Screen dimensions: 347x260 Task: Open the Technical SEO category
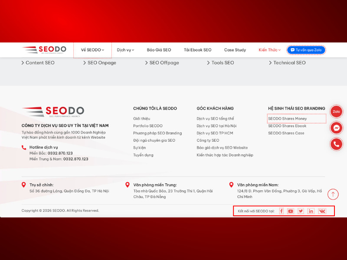(287, 63)
